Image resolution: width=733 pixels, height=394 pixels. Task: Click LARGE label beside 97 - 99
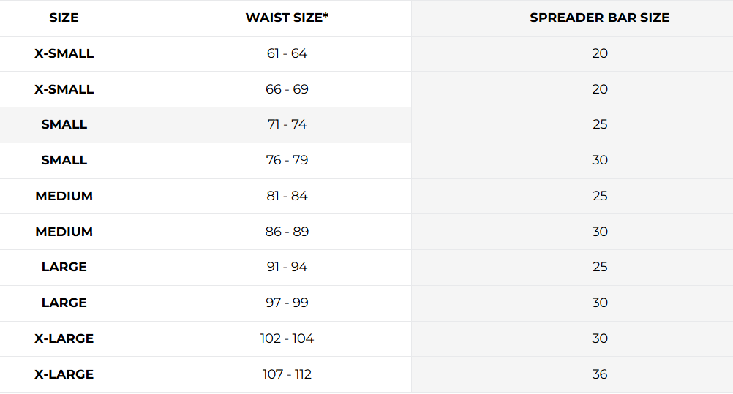[x=64, y=303]
